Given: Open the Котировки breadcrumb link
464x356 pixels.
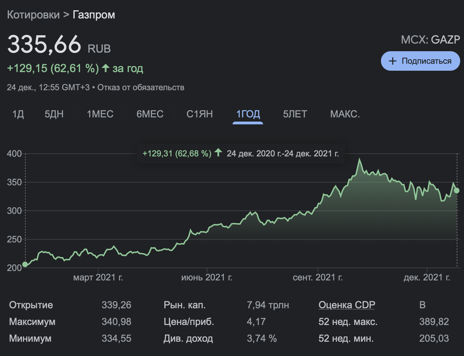Looking at the screenshot, I should click(x=34, y=15).
